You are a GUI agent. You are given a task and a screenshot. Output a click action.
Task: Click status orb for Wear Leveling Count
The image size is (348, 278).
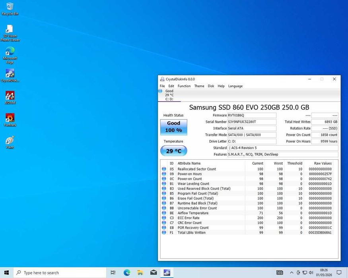[x=164, y=183]
